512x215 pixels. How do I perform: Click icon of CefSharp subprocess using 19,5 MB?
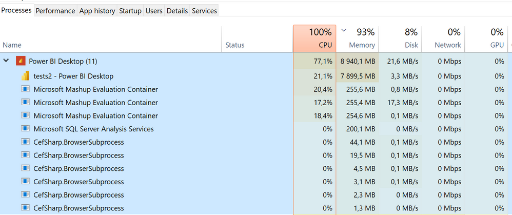point(26,155)
